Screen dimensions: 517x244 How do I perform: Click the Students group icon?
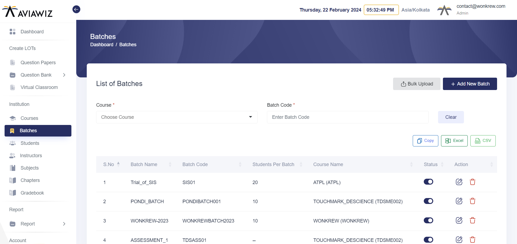click(x=12, y=143)
